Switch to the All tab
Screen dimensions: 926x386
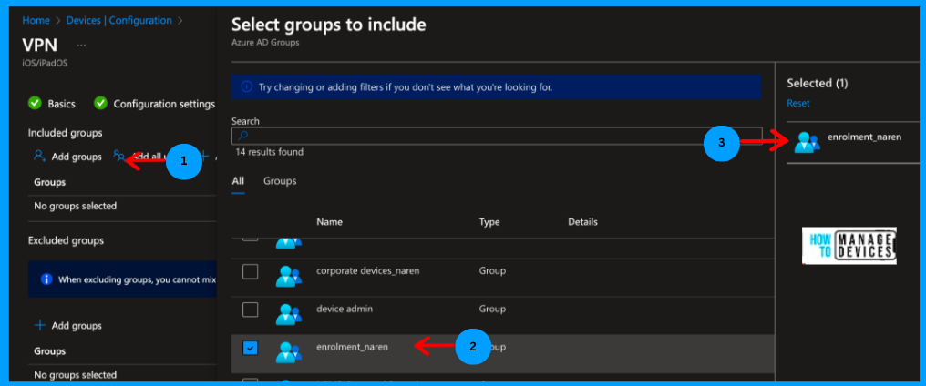[x=238, y=181]
